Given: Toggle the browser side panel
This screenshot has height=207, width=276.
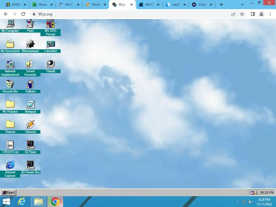Looking at the screenshot, I should tap(253, 14).
